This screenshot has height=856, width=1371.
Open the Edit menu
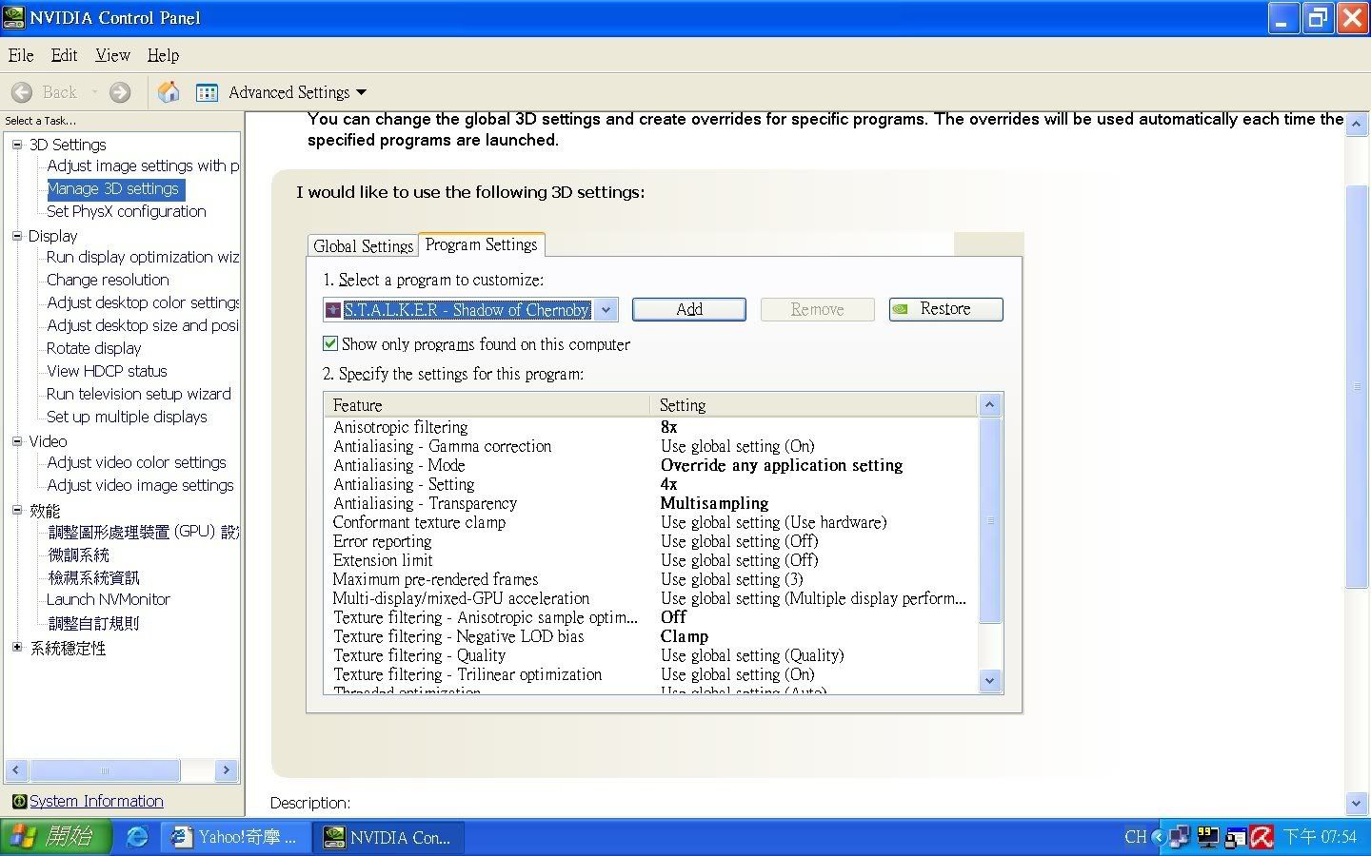[64, 55]
